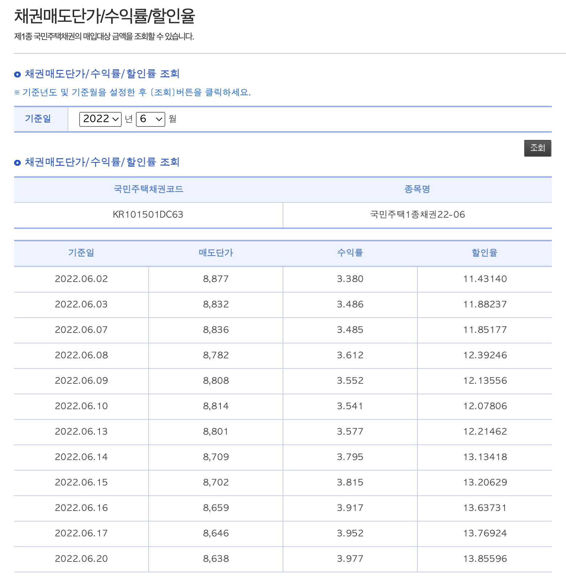Click selling price 8,808
This screenshot has width=566, height=580.
pyautogui.click(x=216, y=381)
